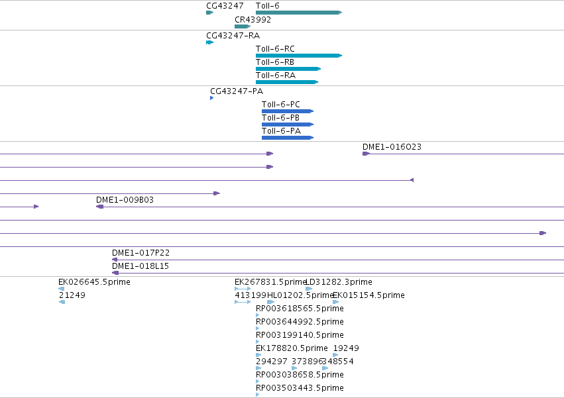Open the 348554 EST label
Screen dimensions: 564x398
[x=338, y=362]
